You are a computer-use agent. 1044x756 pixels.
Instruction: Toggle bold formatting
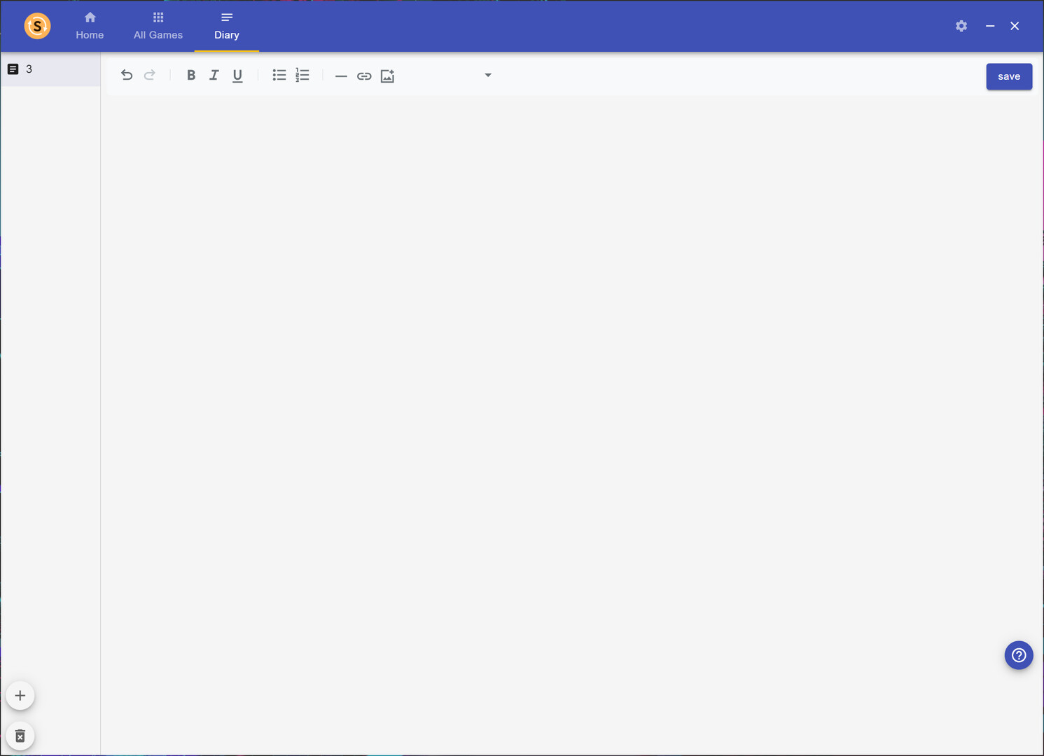191,75
